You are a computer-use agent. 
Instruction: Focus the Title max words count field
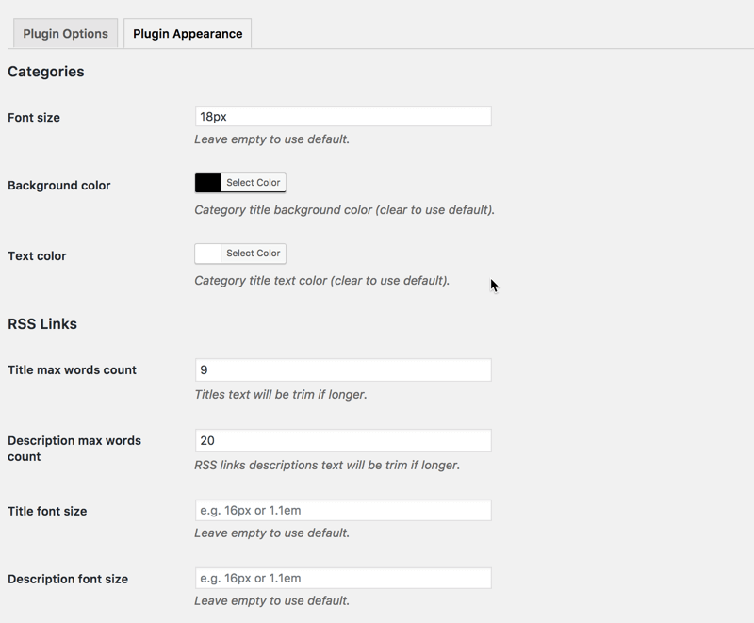pyautogui.click(x=342, y=370)
